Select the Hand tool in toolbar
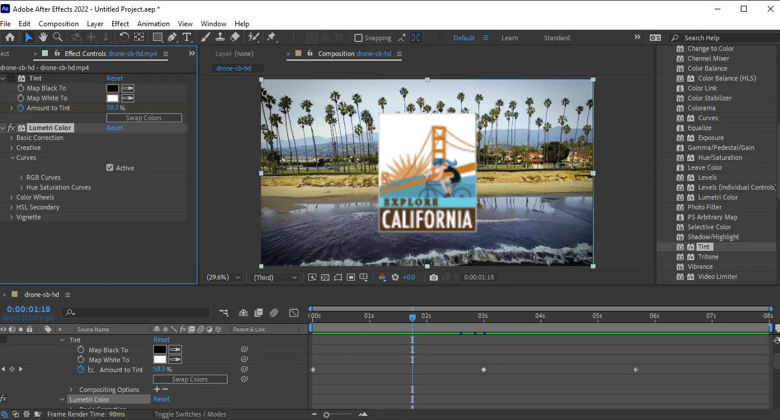780x420 pixels. click(x=43, y=37)
